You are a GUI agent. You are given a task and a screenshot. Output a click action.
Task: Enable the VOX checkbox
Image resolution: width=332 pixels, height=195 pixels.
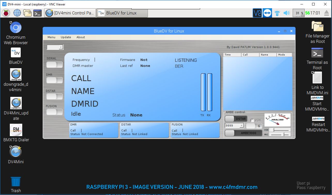252,120
